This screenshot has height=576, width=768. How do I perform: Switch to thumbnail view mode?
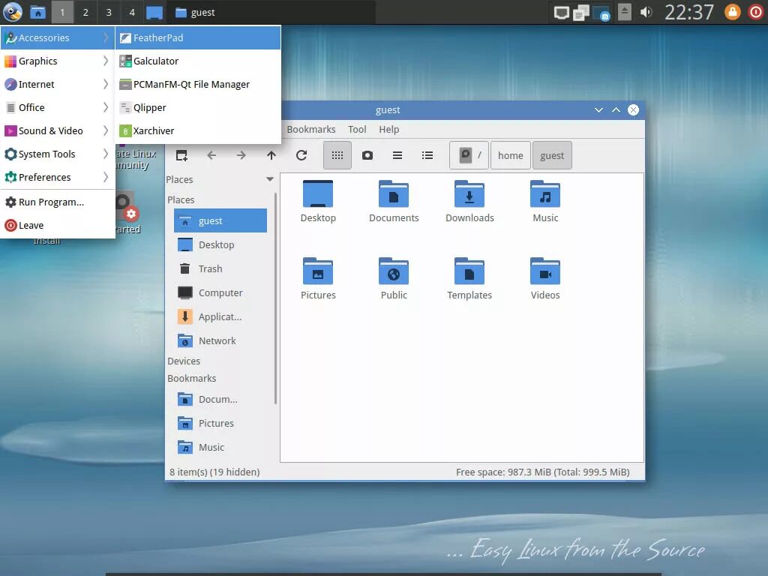[367, 155]
